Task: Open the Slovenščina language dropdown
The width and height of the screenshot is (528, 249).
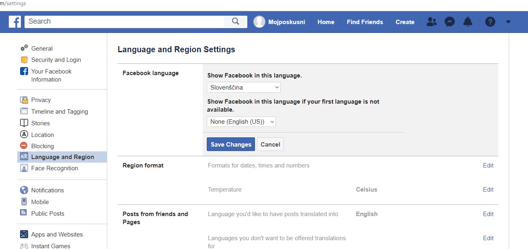Action: click(244, 88)
